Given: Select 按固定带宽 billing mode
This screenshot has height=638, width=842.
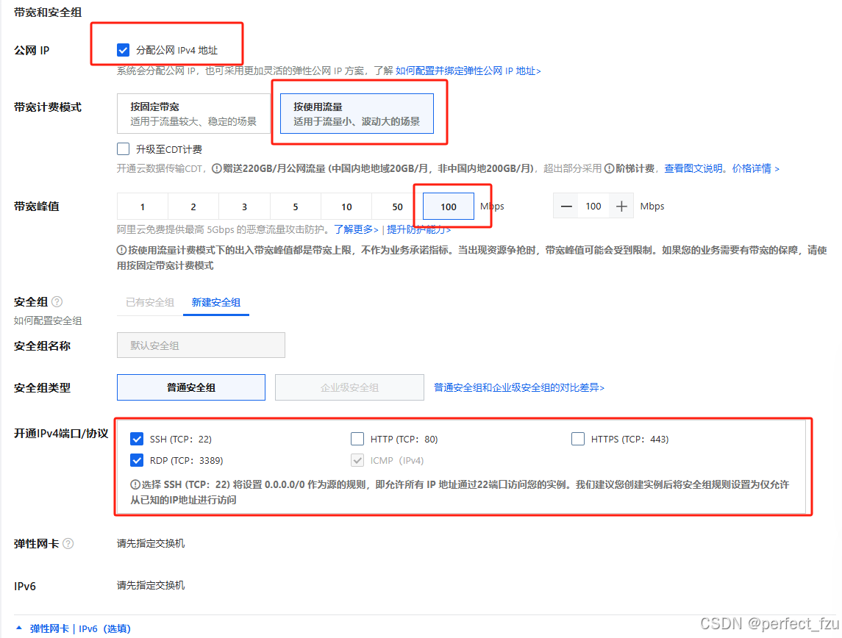Looking at the screenshot, I should click(193, 112).
